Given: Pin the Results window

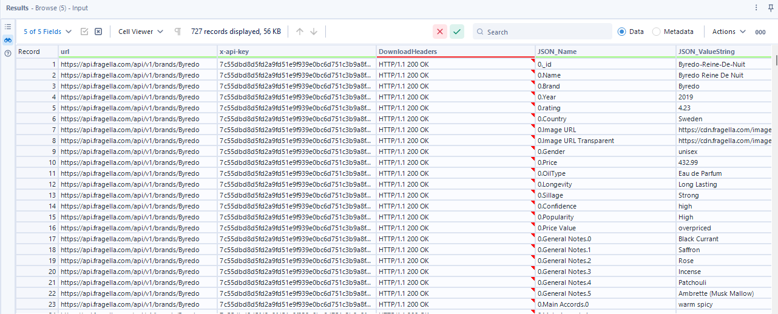Looking at the screenshot, I should [771, 8].
